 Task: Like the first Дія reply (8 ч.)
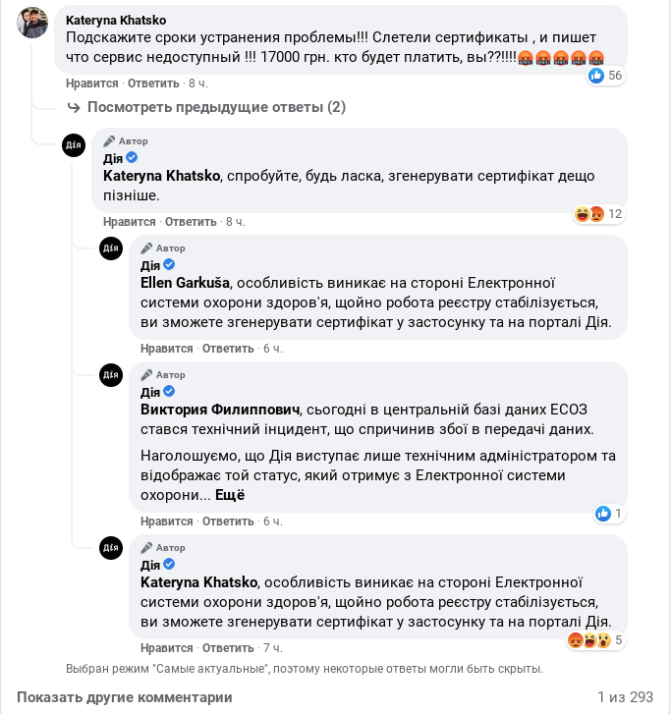point(129,222)
